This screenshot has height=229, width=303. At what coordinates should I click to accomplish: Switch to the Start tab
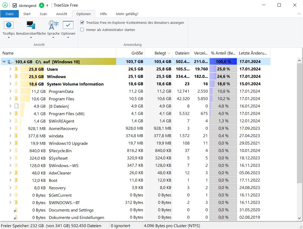[x=27, y=14]
